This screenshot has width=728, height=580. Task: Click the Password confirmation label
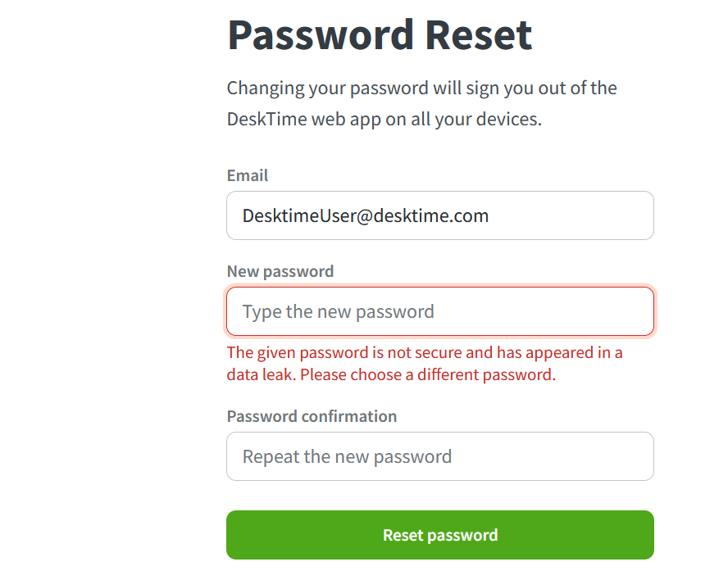[312, 416]
